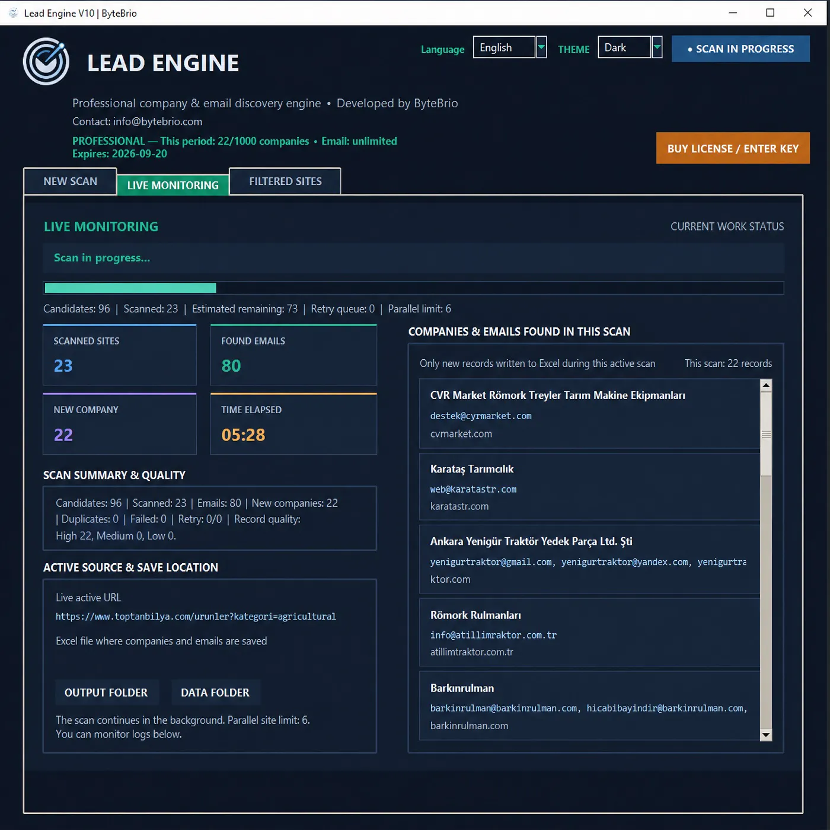Select Ankara Yenigür Traktör Yedek Parça record
830x830 pixels.
click(x=589, y=559)
